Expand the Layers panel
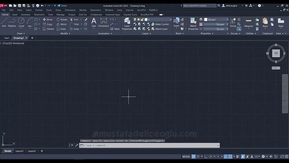This screenshot has height=163, width=289. coord(146,34)
